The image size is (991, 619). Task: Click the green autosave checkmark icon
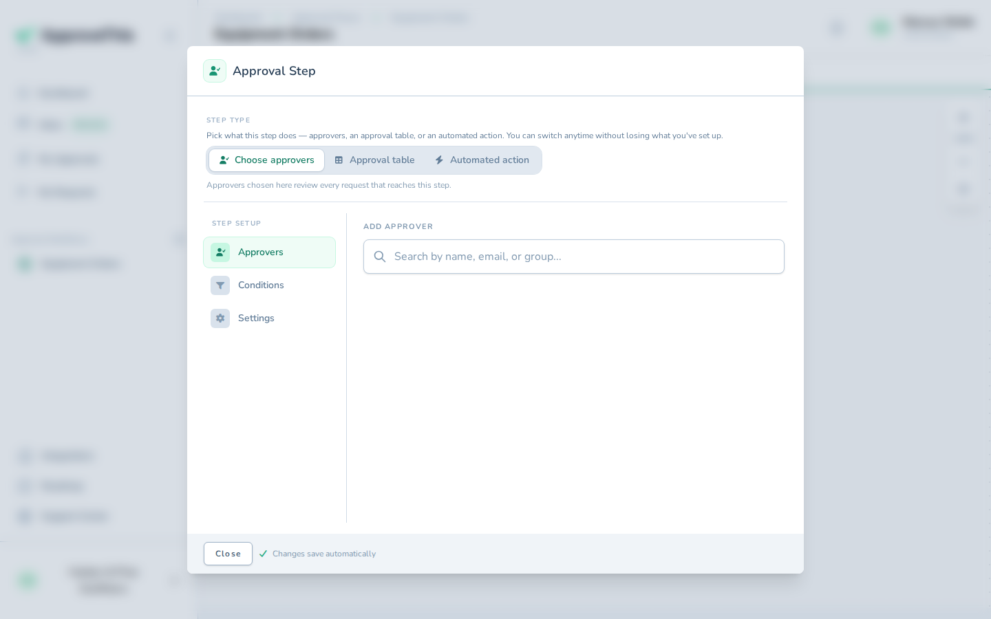(x=263, y=554)
